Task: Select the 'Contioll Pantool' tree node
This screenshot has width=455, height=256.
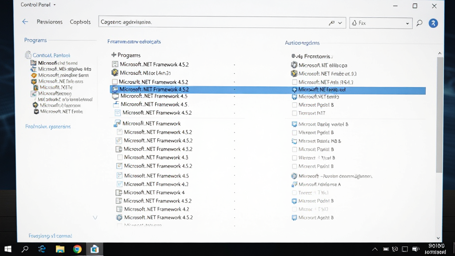Action: point(52,55)
